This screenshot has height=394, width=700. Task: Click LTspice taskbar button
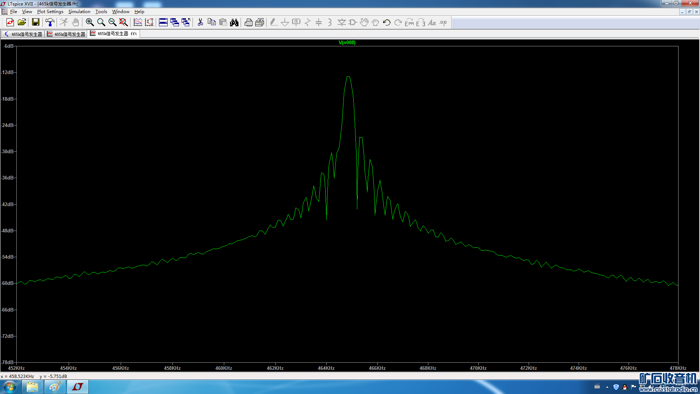(x=78, y=387)
